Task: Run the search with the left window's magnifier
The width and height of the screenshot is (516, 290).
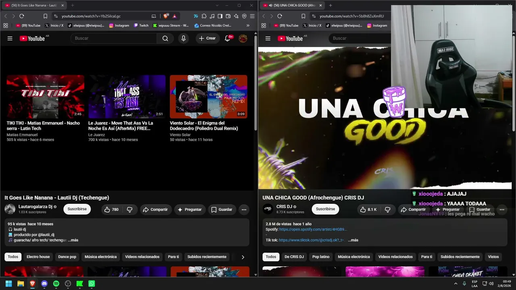Action: click(165, 38)
